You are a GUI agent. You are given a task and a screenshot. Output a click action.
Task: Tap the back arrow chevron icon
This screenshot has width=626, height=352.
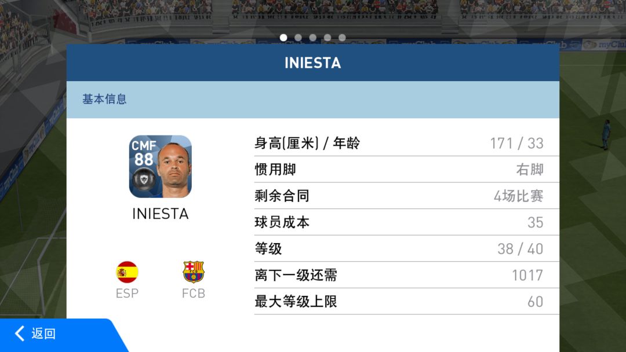point(20,333)
